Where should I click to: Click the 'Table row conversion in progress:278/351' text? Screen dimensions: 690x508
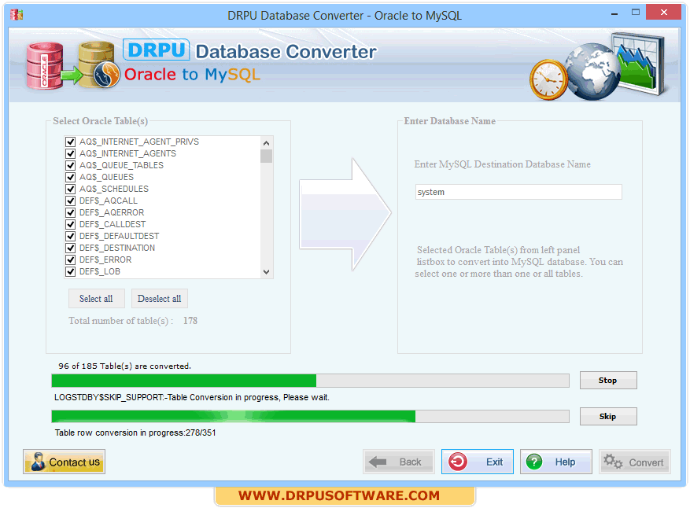tap(135, 433)
